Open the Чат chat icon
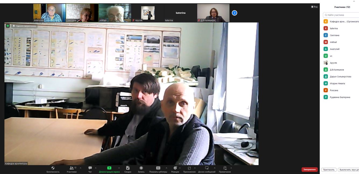The height and width of the screenshot is (174, 359). (90, 168)
